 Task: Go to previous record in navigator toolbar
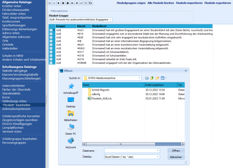pyautogui.click(x=54, y=3)
